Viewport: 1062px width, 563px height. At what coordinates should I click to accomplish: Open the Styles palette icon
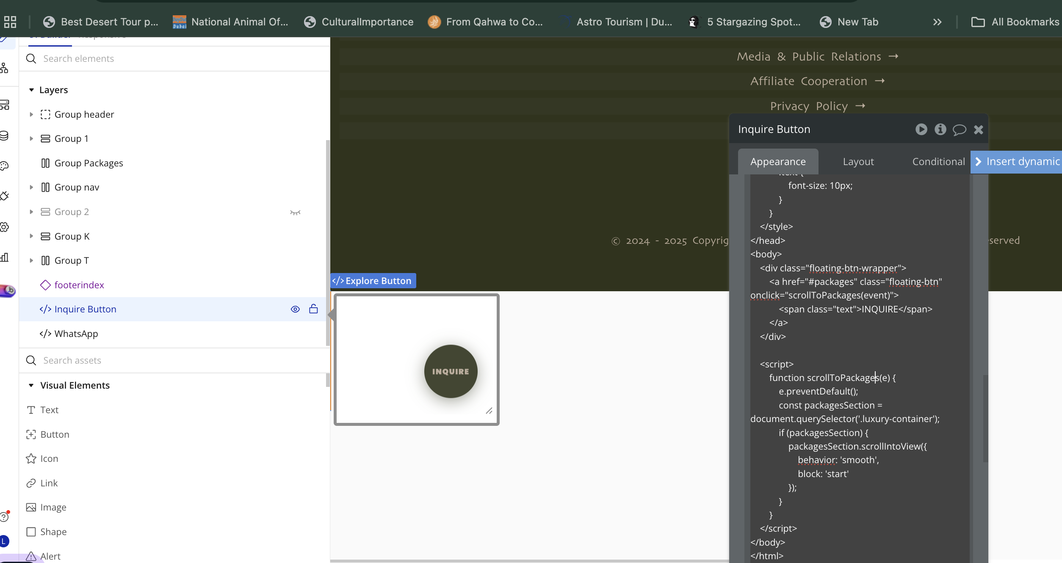point(4,166)
